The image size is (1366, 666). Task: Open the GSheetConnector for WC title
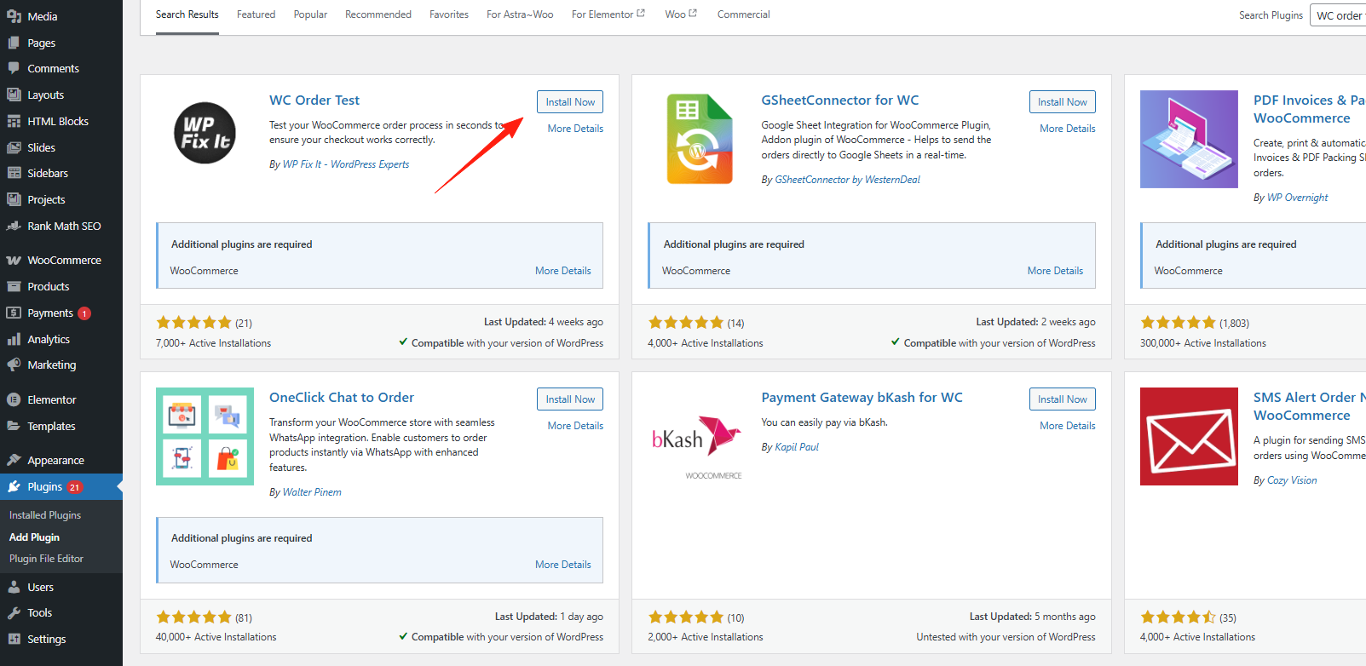click(x=840, y=100)
